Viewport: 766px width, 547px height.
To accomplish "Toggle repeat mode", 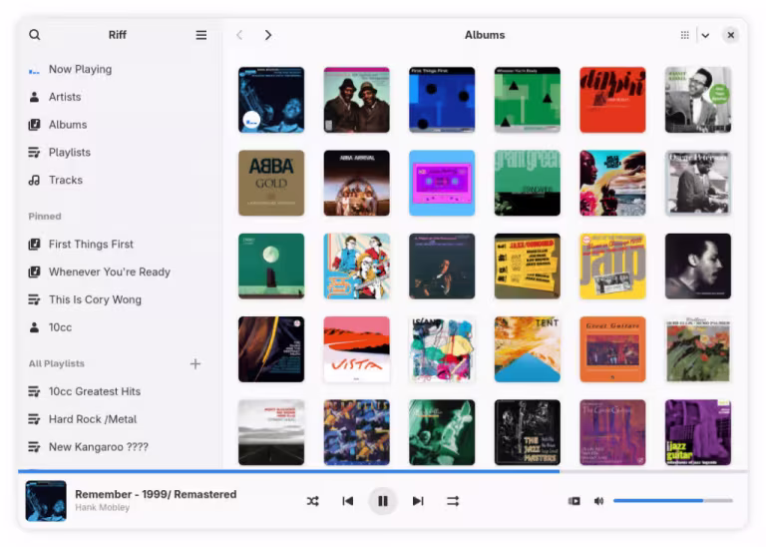I will [x=453, y=501].
